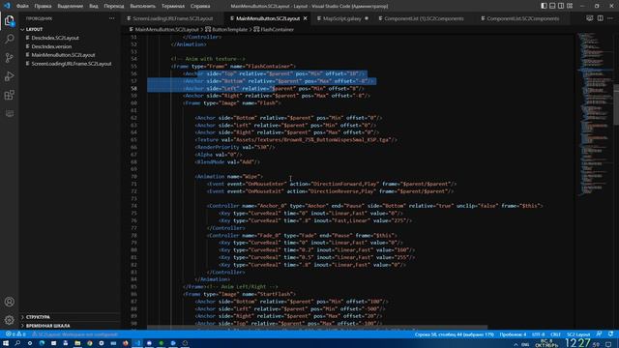The height and width of the screenshot is (348, 619).
Task: Click the line and column status indicator
Action: pos(455,334)
